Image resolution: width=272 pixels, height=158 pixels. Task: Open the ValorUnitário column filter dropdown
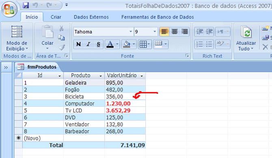142,76
